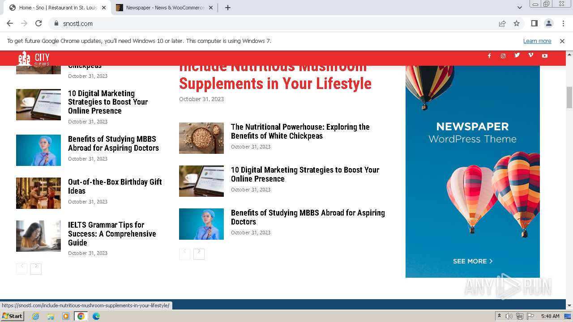The width and height of the screenshot is (573, 322).
Task: Click the Birthday Gift Ideas thumbnail
Action: 38,193
